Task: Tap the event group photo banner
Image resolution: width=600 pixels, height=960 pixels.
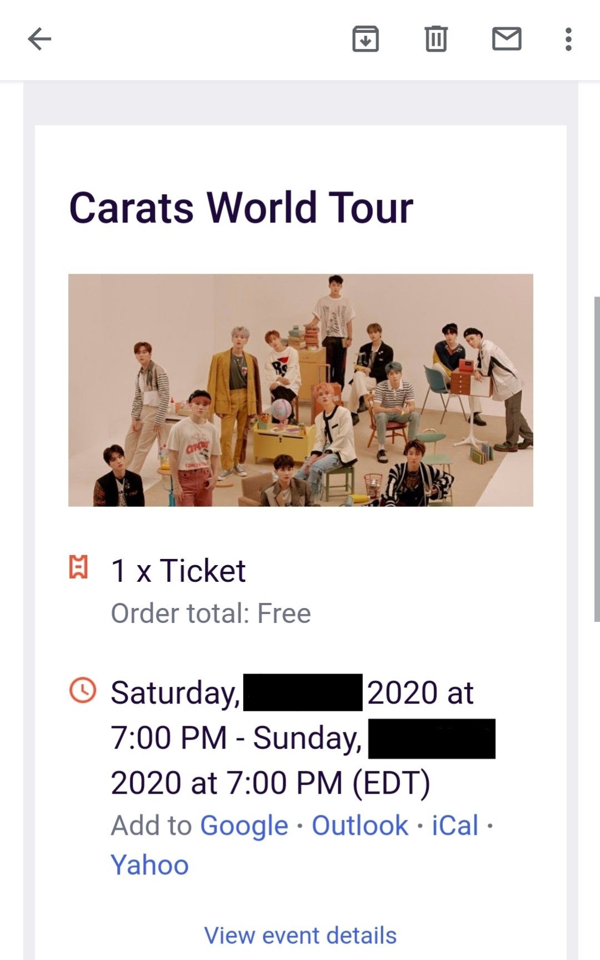Action: click(x=301, y=390)
